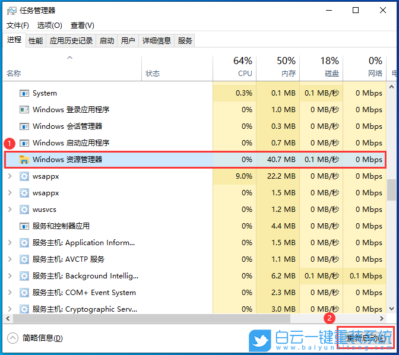Click the vertical scrollbar up arrow
Image resolution: width=399 pixels, height=355 pixels.
392,87
